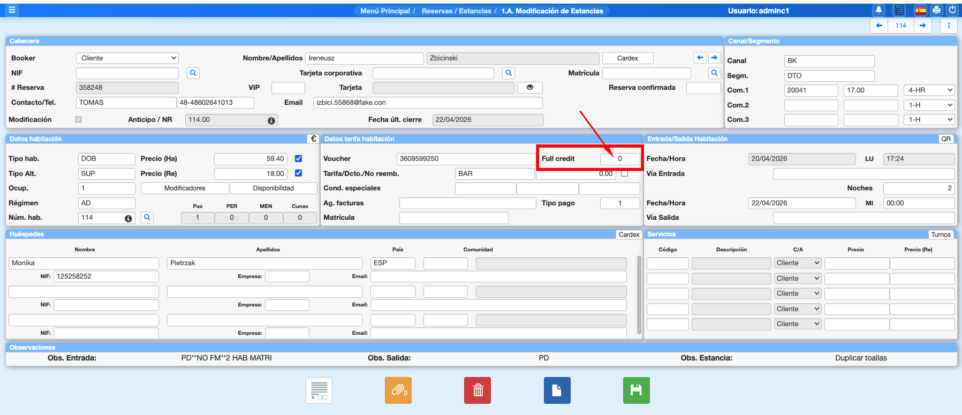Viewport: 962px width, 415px height.
Task: Click the Disponibilidad button
Action: (273, 188)
